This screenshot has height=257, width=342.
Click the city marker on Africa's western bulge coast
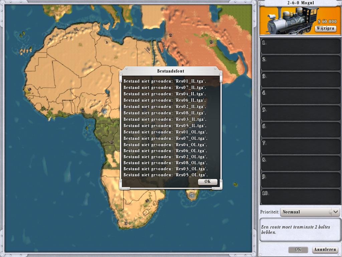click(x=29, y=89)
